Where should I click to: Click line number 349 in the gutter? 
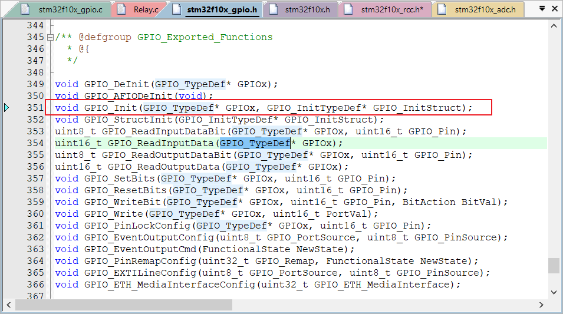pyautogui.click(x=35, y=84)
